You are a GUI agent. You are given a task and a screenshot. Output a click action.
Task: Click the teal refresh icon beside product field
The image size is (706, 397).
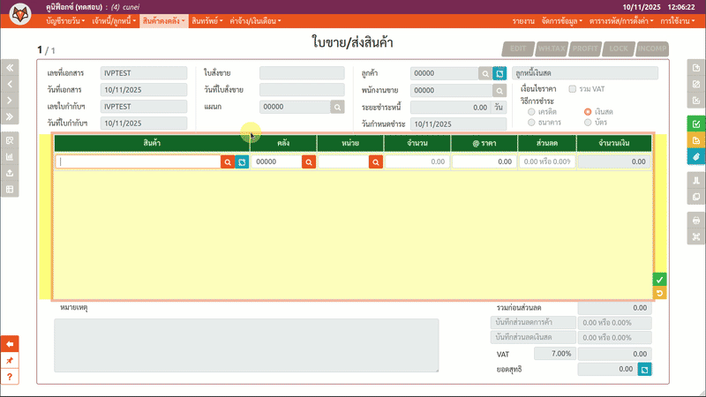(x=242, y=162)
